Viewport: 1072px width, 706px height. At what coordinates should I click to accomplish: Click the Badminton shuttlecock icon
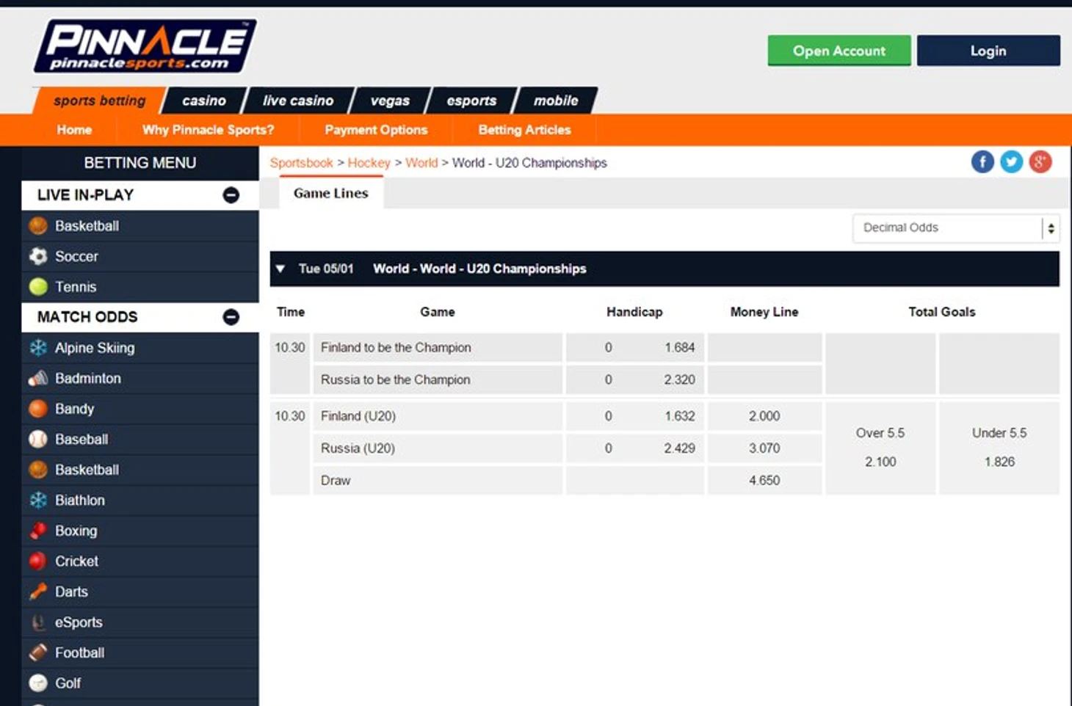click(x=38, y=378)
